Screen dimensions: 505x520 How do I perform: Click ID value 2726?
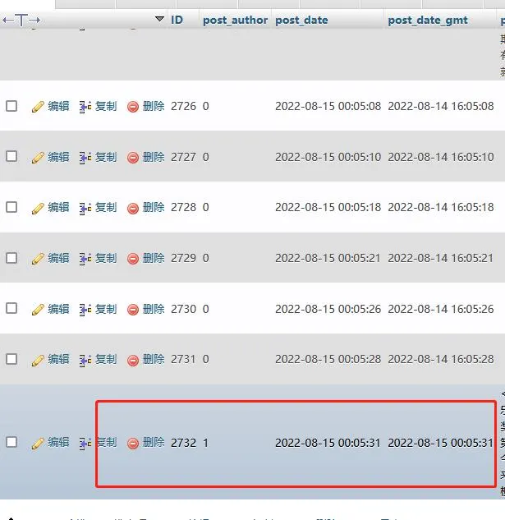click(183, 106)
